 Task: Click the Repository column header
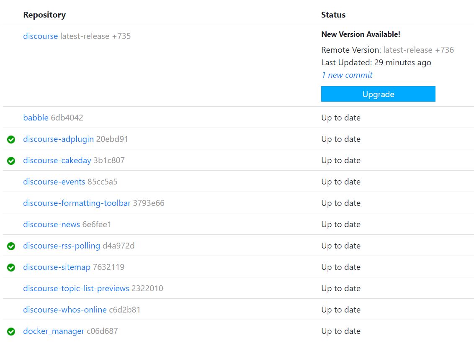(x=44, y=15)
